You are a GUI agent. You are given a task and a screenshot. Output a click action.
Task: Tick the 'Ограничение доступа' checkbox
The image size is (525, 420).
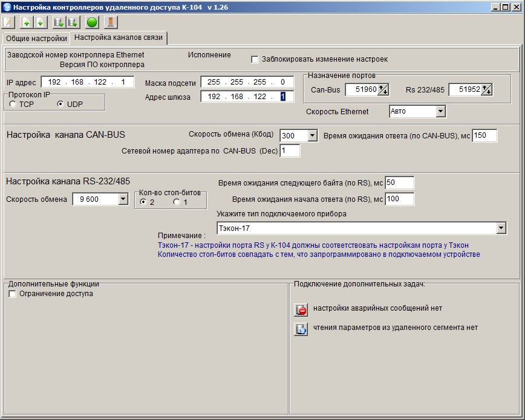(x=13, y=294)
